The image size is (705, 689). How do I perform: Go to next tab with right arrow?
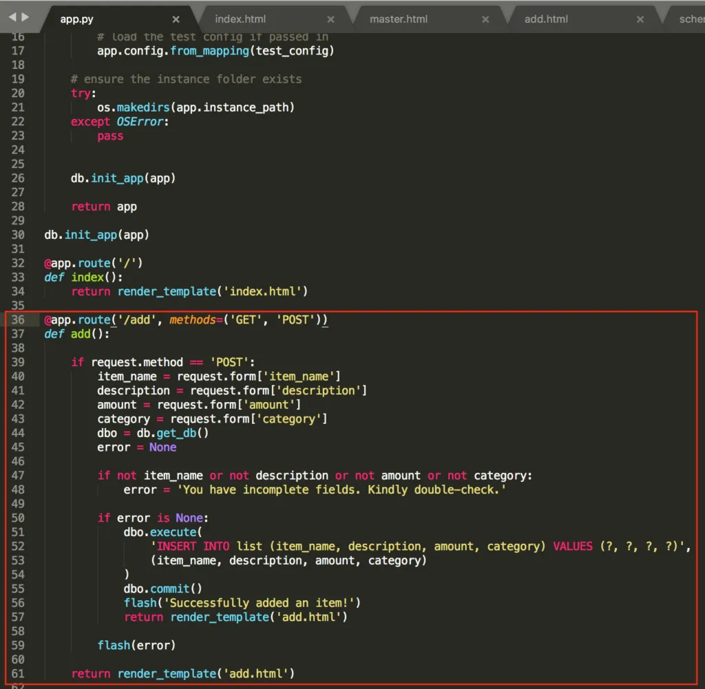[x=25, y=17]
